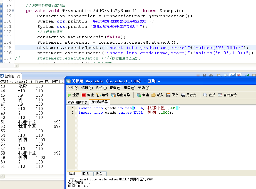
Task: Click in SQL editor line 1 insert statement
Action: coord(129,108)
